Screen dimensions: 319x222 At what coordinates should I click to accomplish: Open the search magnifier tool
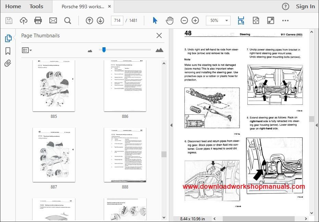(x=68, y=21)
